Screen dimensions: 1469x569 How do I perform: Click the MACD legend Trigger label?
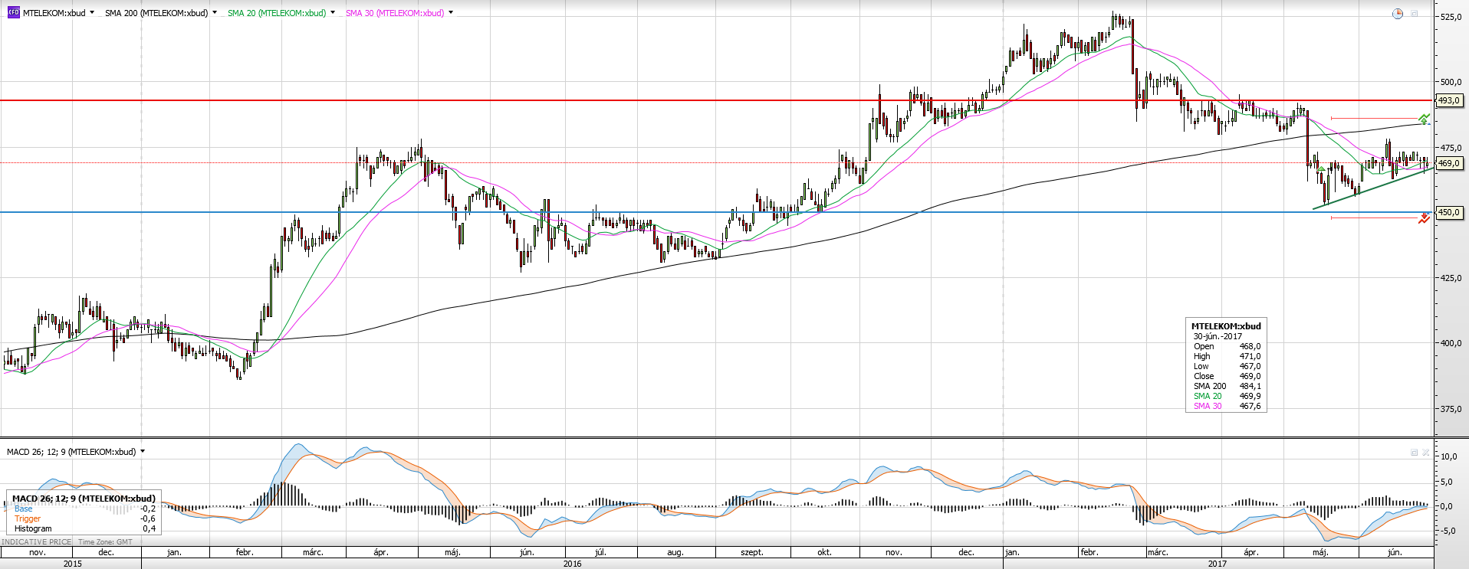point(28,518)
